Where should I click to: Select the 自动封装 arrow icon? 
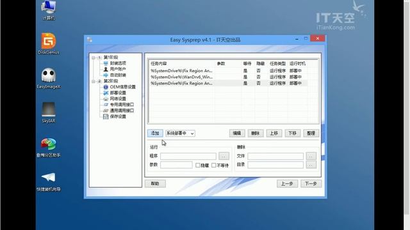tap(106, 75)
